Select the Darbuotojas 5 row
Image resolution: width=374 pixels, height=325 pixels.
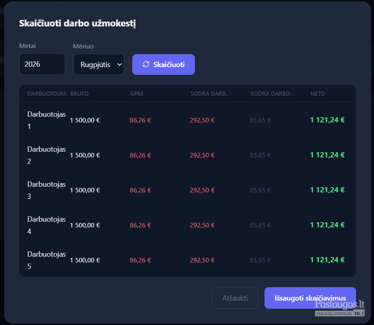pyautogui.click(x=188, y=260)
